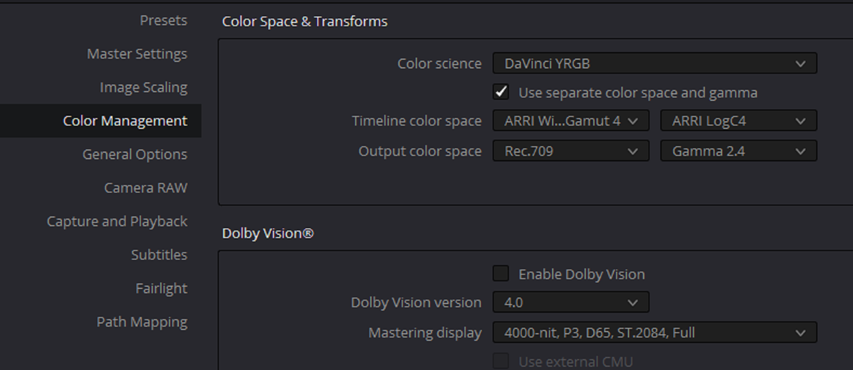Viewport: 853px width, 370px height.
Task: Expand the Gamma 2.4 output gamma dropdown
Action: click(738, 151)
